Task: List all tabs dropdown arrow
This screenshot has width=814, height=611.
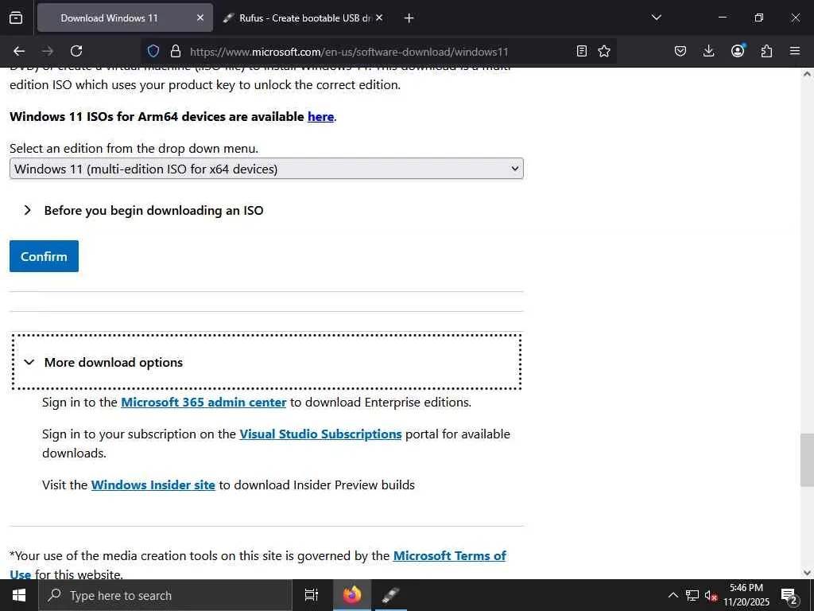Action: 656,18
